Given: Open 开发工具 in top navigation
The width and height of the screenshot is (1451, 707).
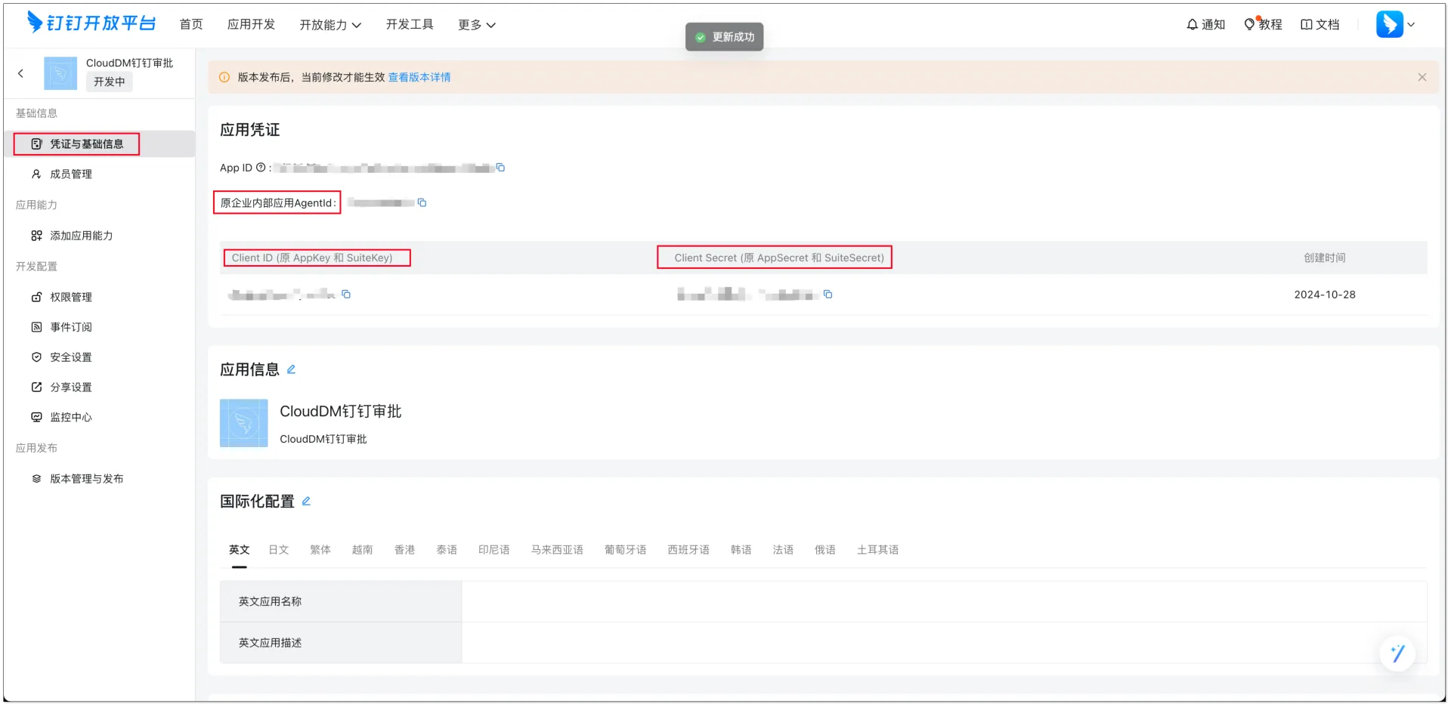Looking at the screenshot, I should coord(410,24).
